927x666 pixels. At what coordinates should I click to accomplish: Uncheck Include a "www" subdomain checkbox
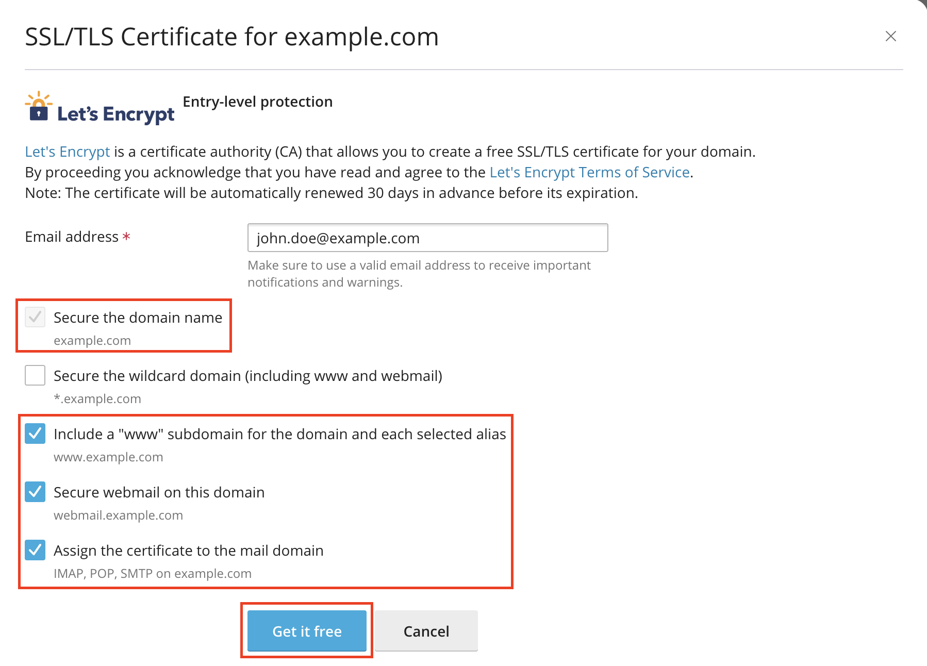pos(35,434)
